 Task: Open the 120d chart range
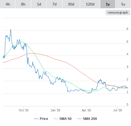(90, 4)
